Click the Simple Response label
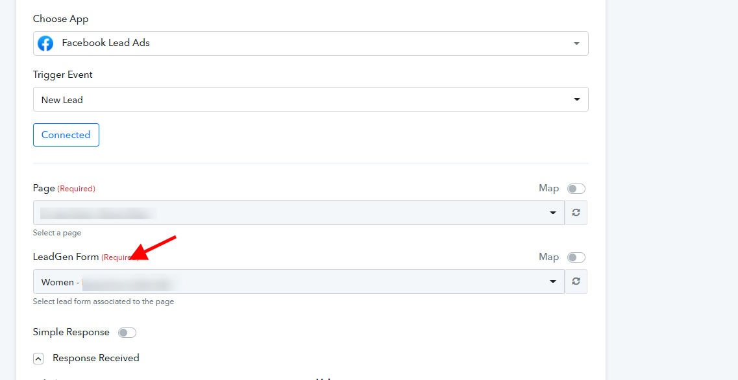This screenshot has height=380, width=738. (71, 332)
